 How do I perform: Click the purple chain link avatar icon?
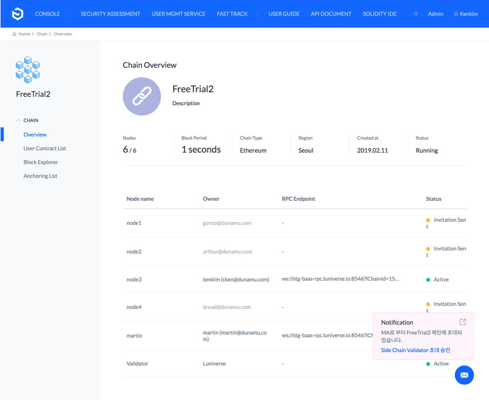pyautogui.click(x=142, y=96)
